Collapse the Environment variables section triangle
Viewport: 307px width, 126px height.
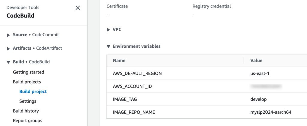(109, 46)
